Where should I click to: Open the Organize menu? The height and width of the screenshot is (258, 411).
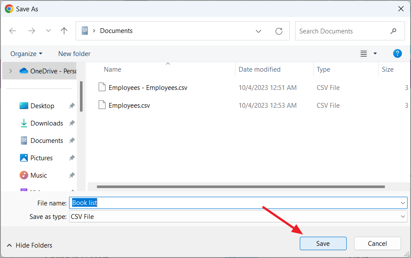(26, 54)
